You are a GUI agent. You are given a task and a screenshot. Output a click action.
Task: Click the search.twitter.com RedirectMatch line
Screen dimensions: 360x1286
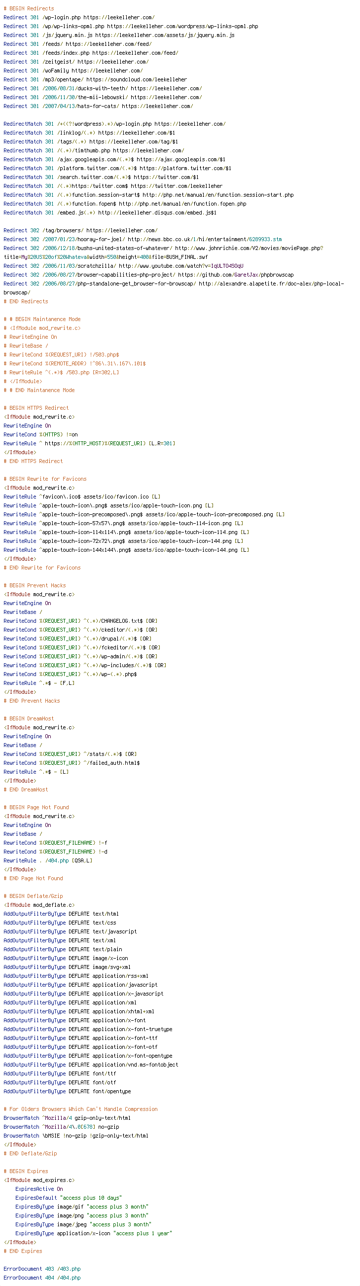(x=101, y=177)
